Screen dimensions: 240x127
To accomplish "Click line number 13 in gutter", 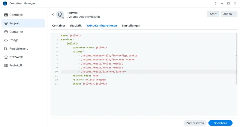I will (56, 84).
